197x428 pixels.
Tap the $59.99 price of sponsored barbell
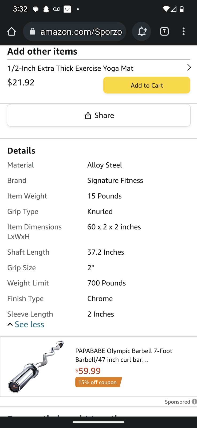88,371
